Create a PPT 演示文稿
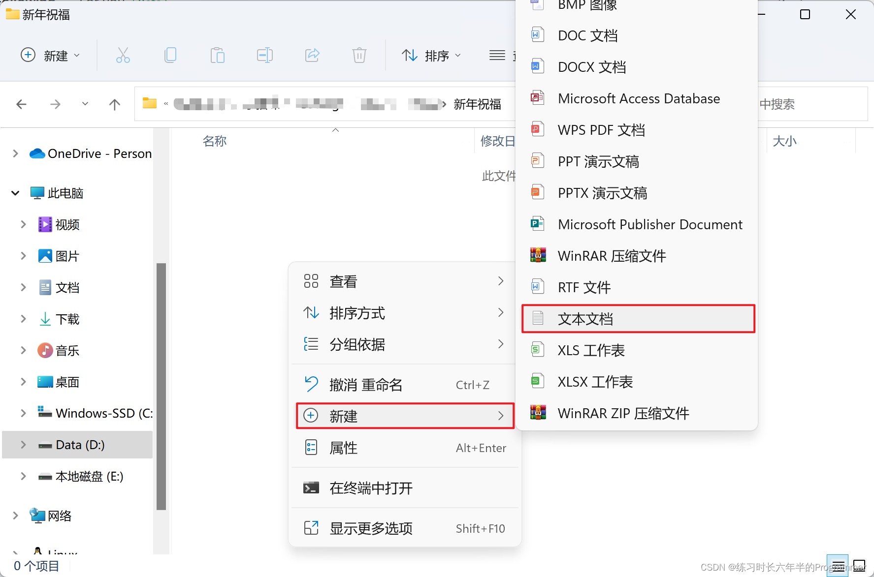 point(638,161)
